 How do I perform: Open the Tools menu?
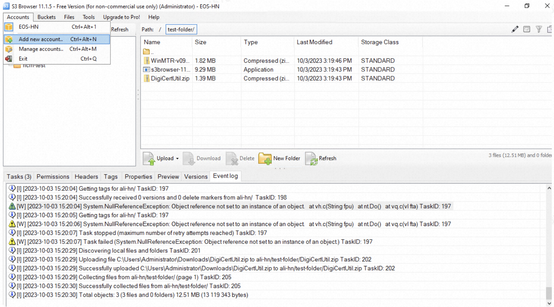pyautogui.click(x=88, y=17)
